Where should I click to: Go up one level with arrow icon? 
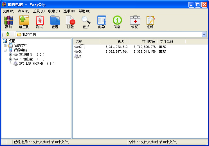pyautogui.click(x=8, y=34)
